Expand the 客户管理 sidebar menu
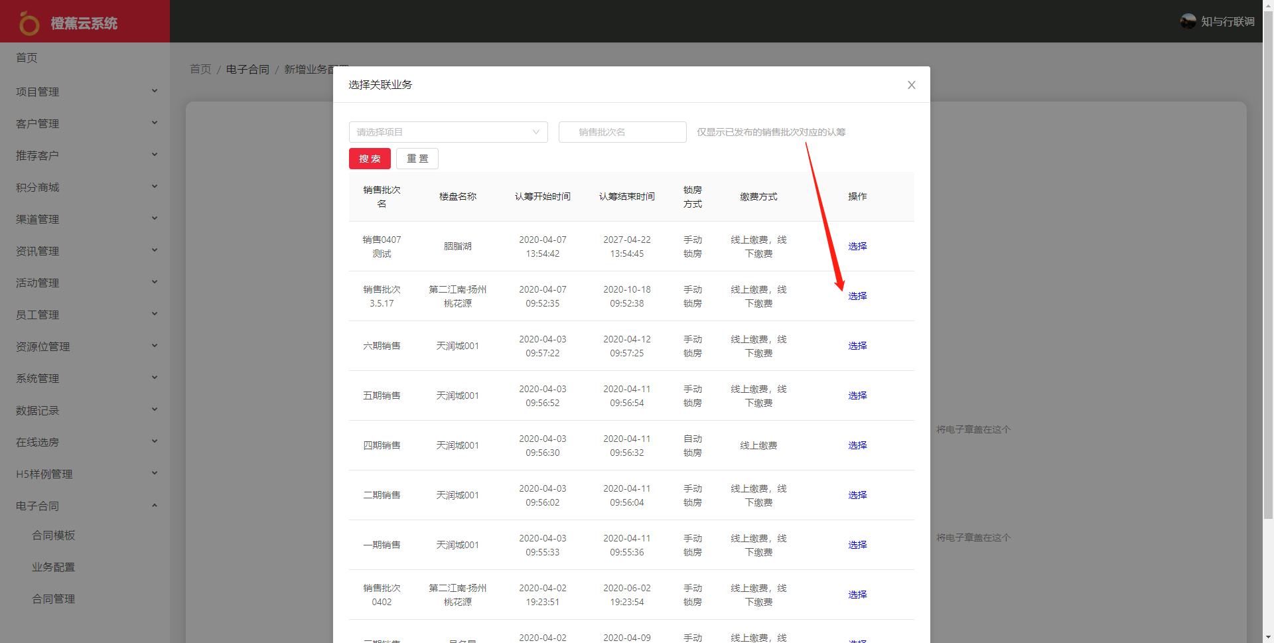Image resolution: width=1274 pixels, height=643 pixels. point(85,123)
